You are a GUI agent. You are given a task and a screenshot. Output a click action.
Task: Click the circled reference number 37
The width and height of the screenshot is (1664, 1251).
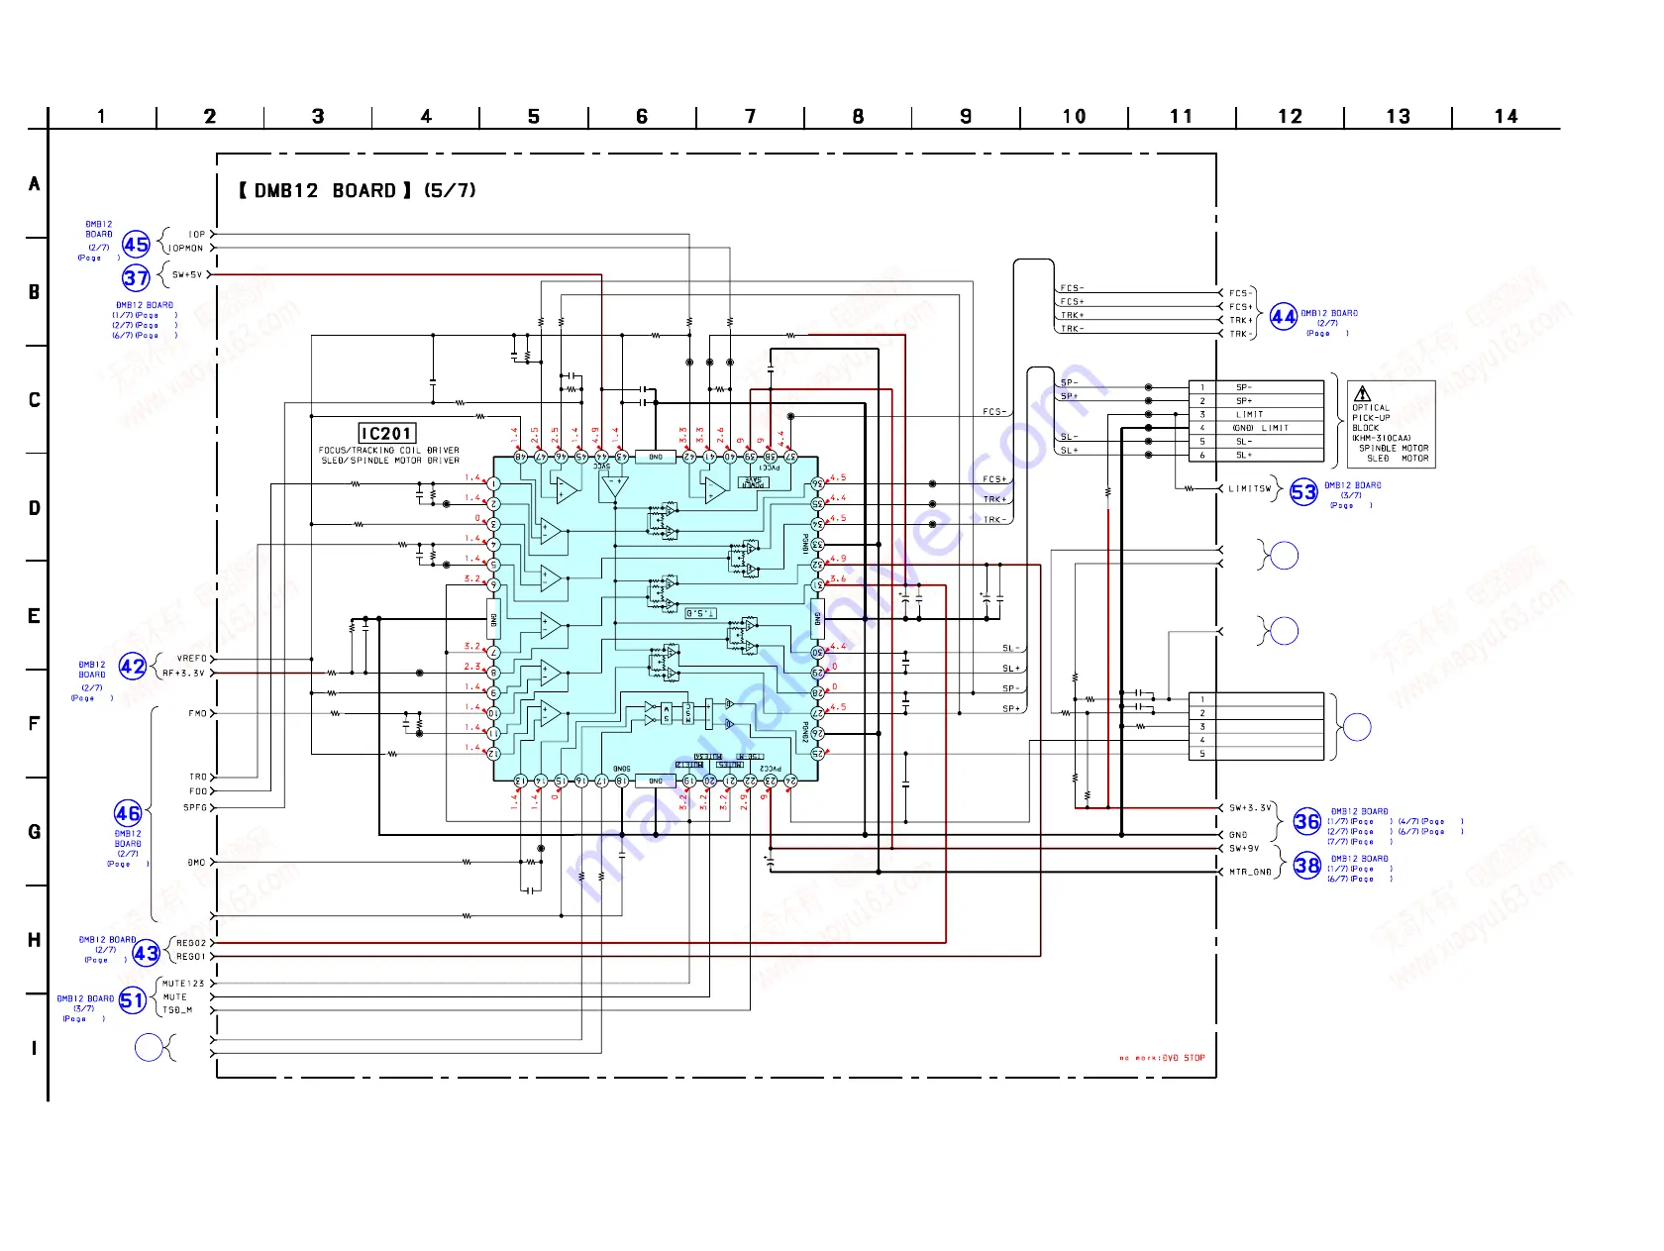136,278
